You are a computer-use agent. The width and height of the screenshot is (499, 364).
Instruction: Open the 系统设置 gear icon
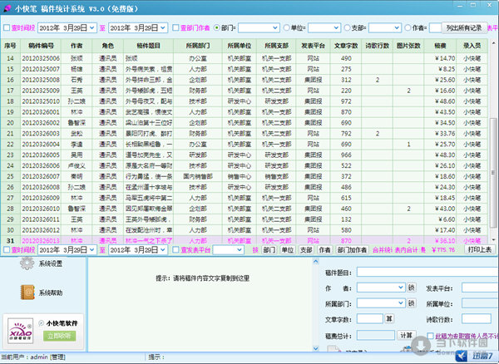[x=27, y=264]
